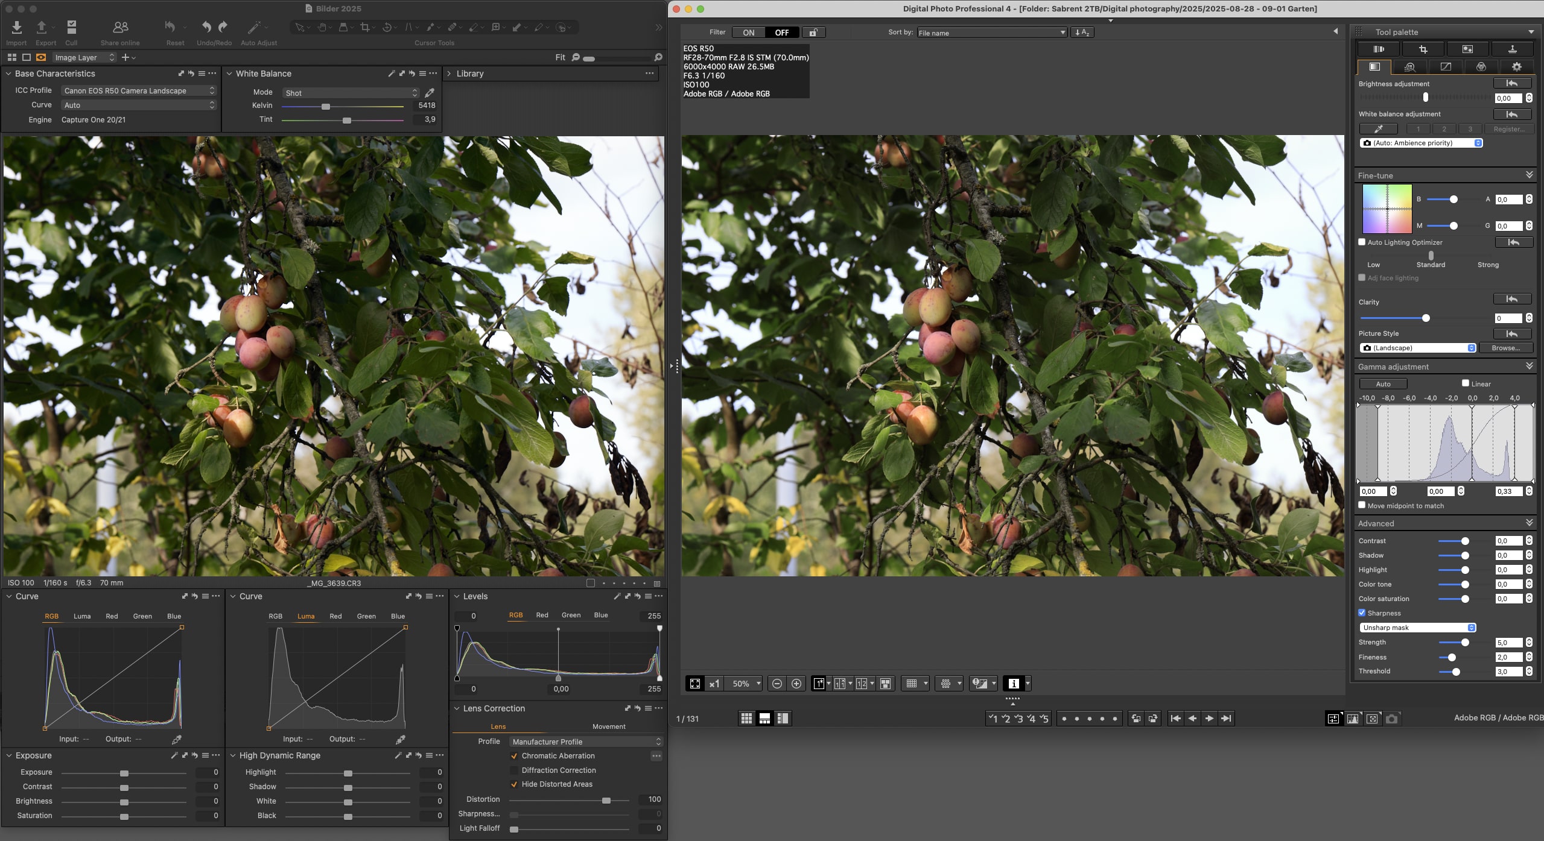Click the Browse button for Picture Style

click(1505, 348)
